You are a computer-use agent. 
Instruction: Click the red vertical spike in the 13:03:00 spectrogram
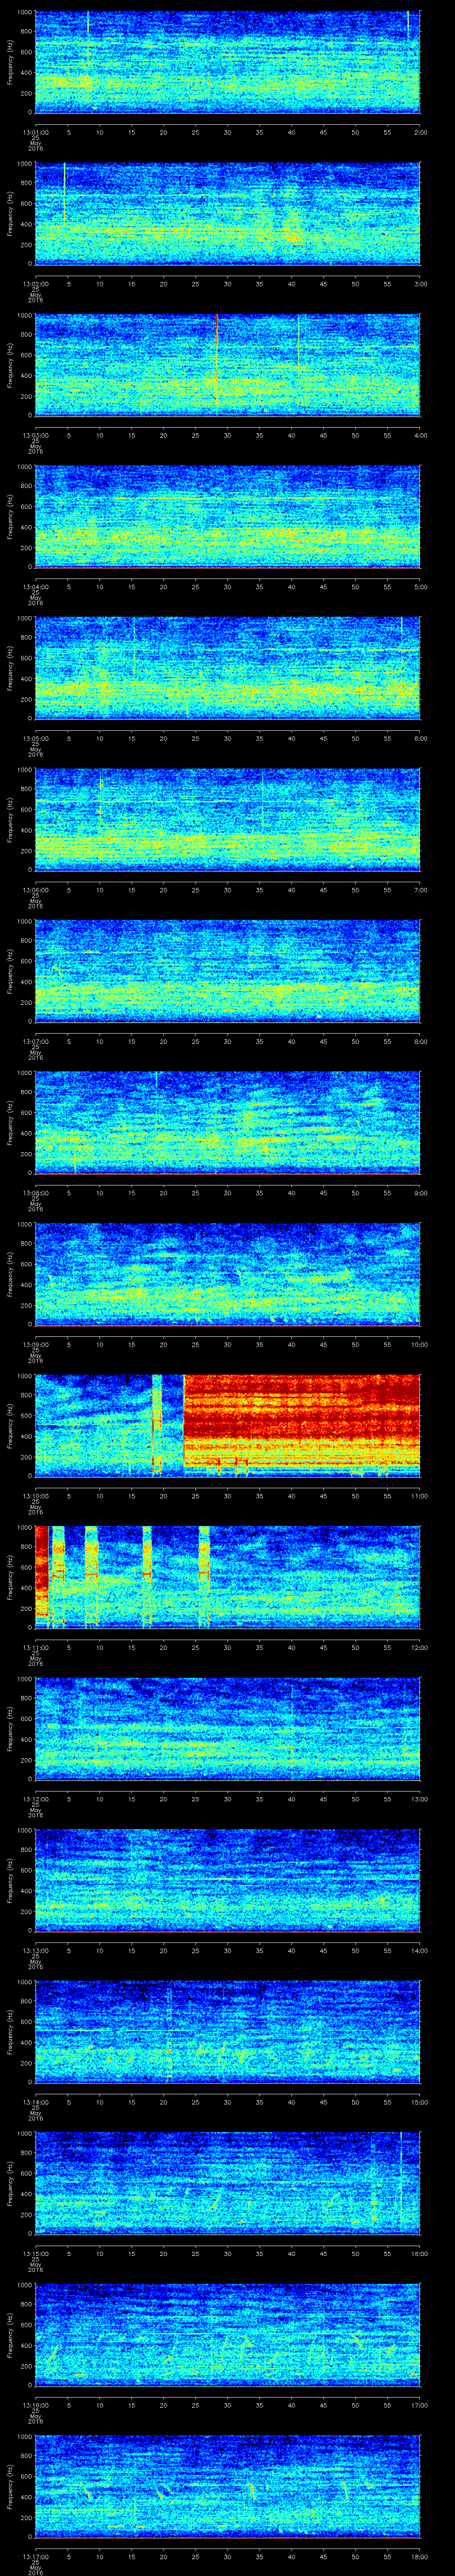tap(216, 360)
